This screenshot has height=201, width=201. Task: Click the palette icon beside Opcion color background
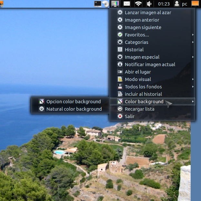click(42, 102)
